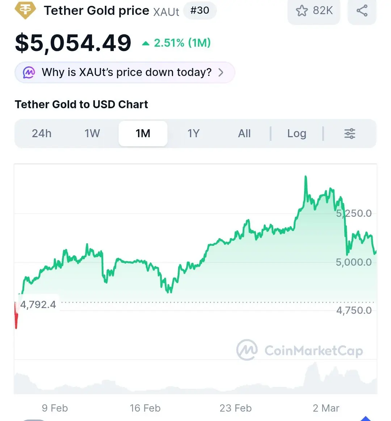
Task: Click the CoinMarketCap watermark logo
Action: coord(247,350)
